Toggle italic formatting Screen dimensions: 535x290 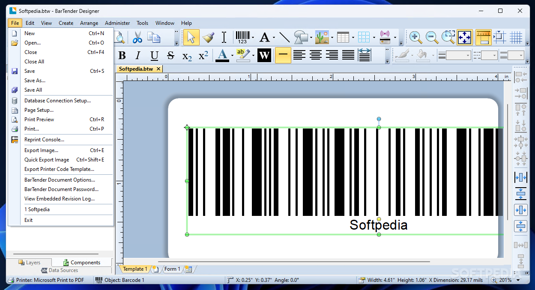138,56
